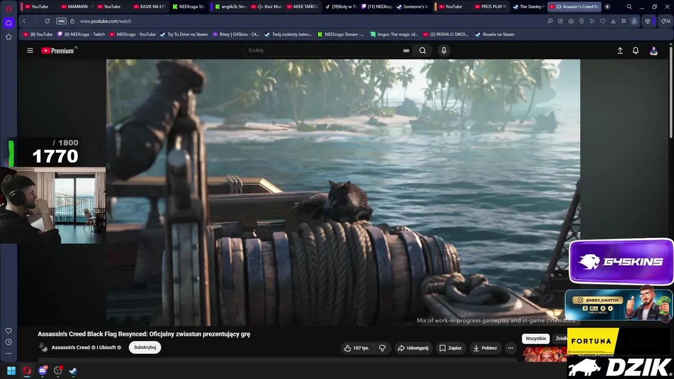Open browser downloads icon
Viewport: 674px width, 379px height.
[x=613, y=21]
